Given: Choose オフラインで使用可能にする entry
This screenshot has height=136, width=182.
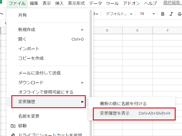Looking at the screenshot, I should pyautogui.click(x=48, y=92).
